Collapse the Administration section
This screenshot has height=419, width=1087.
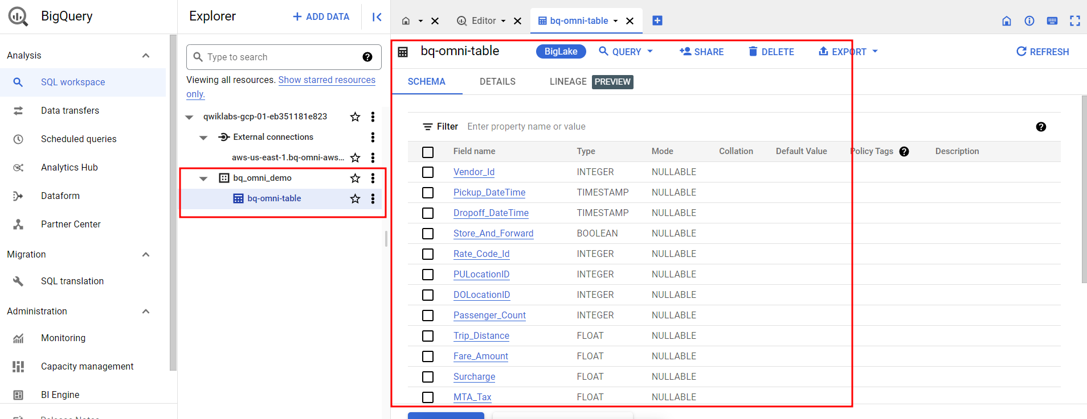pyautogui.click(x=146, y=311)
